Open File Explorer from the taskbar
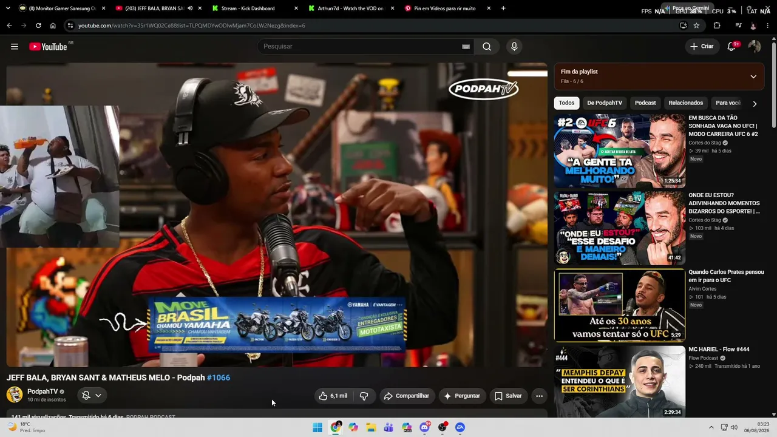The image size is (777, 437). coord(371,427)
